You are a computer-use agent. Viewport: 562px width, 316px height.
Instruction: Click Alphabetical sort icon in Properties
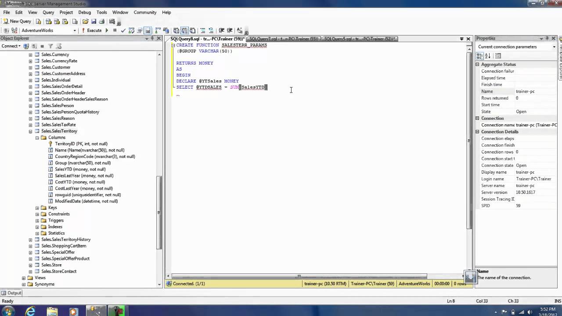point(488,56)
